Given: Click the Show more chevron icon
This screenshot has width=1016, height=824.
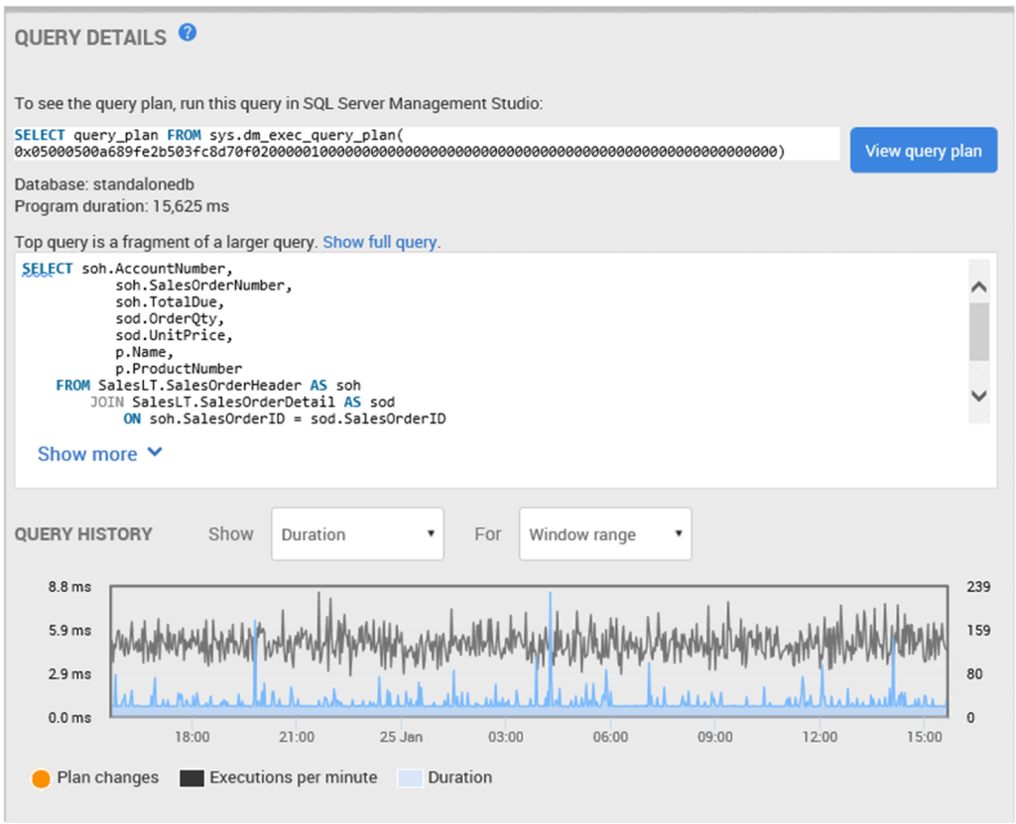Looking at the screenshot, I should (154, 453).
